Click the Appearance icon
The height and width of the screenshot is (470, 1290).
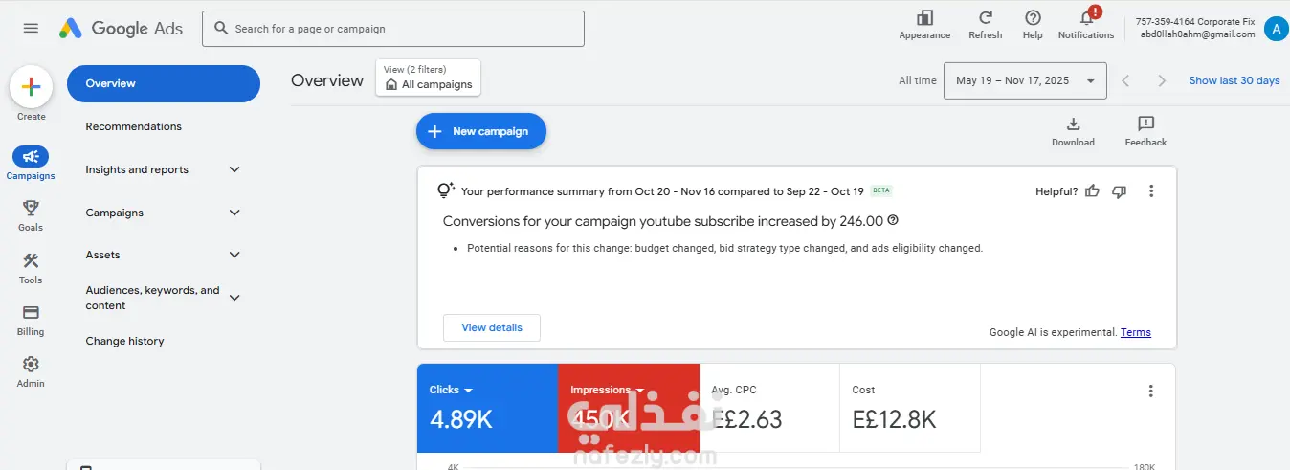click(924, 18)
